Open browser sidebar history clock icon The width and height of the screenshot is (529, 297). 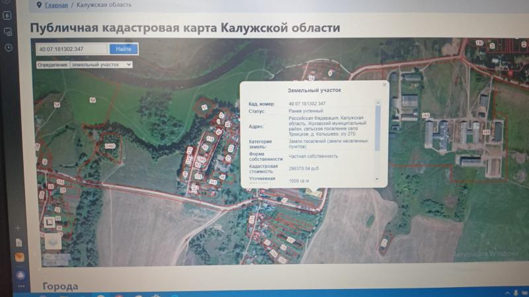[9, 48]
